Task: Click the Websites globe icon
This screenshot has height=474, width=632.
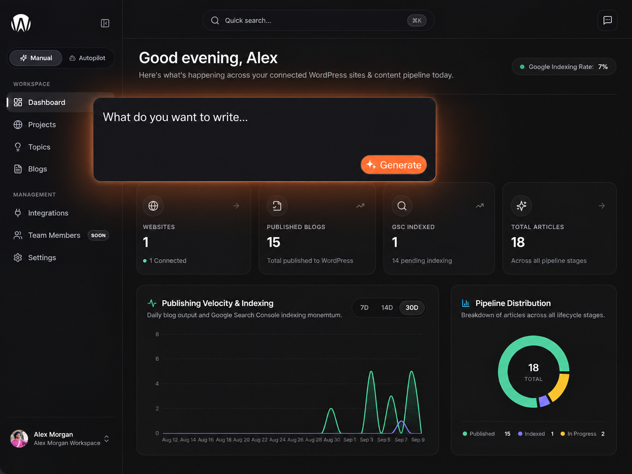Action: point(153,206)
